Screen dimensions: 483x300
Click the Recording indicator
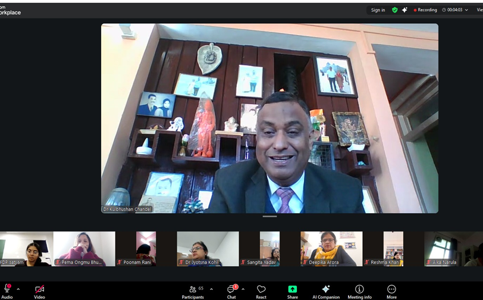click(425, 10)
